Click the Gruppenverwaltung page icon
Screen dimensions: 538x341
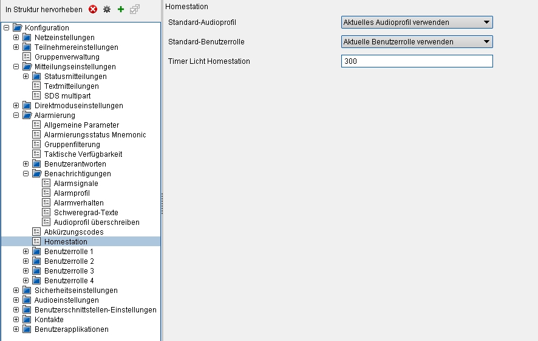tap(27, 57)
